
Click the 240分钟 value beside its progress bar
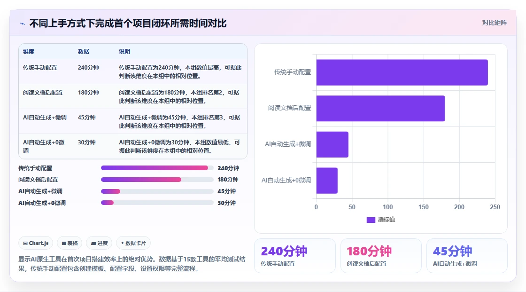(228, 168)
